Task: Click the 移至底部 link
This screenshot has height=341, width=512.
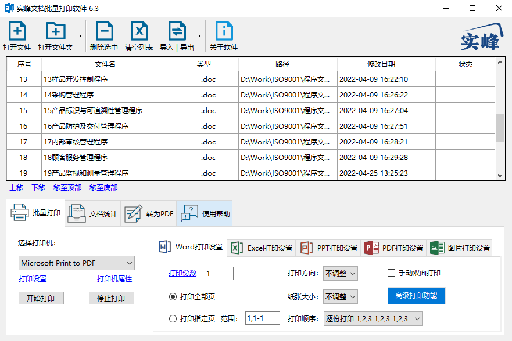Action: (x=103, y=188)
